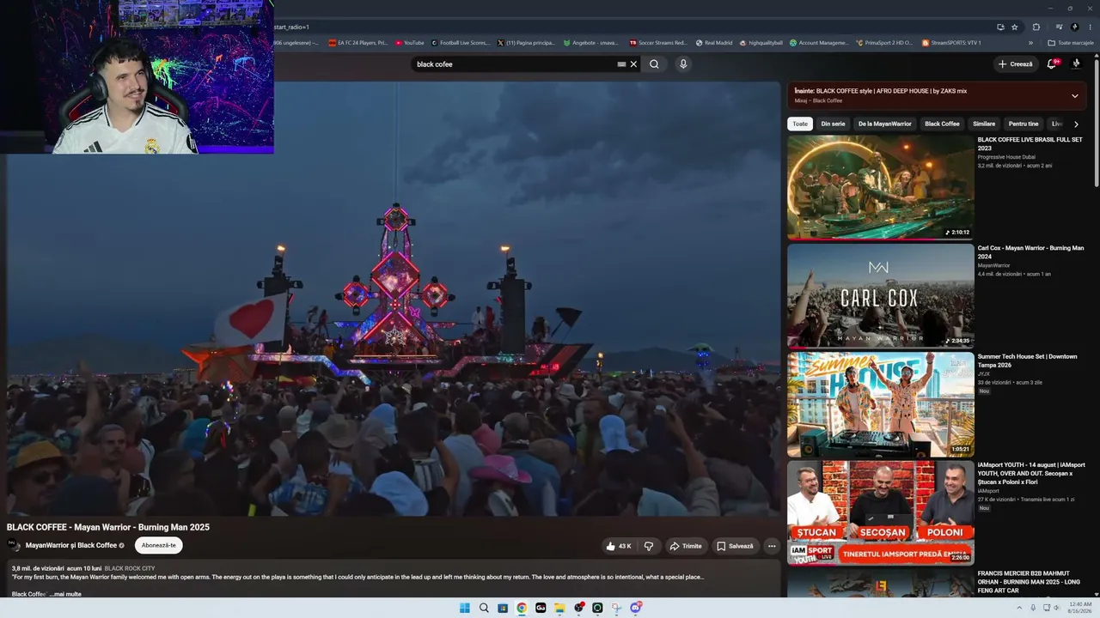Click the Trimite share button
This screenshot has height=618, width=1100.
click(686, 546)
